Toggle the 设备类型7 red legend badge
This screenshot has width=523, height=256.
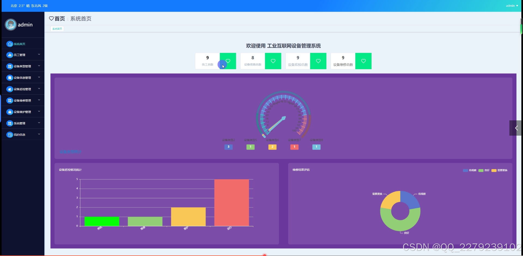point(294,147)
